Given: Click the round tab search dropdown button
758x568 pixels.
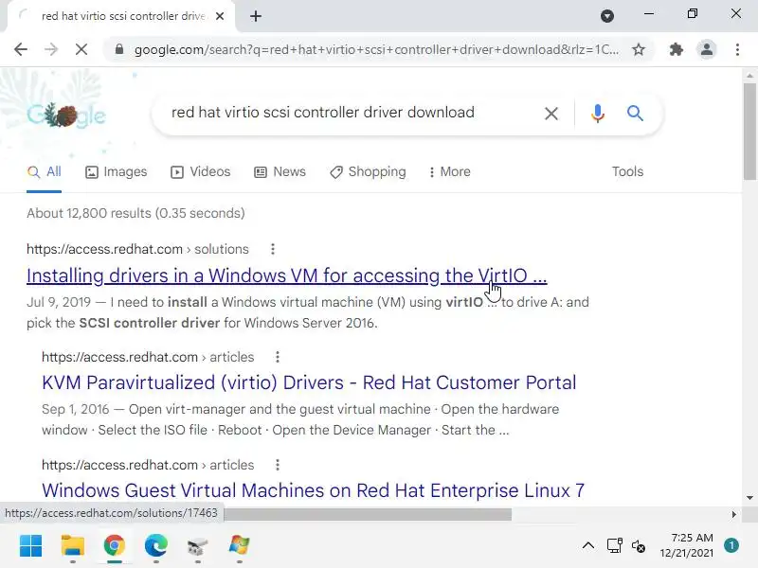Looking at the screenshot, I should click(607, 16).
